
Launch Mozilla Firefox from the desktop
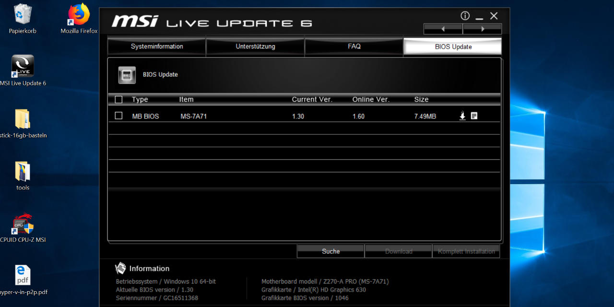[x=79, y=19]
